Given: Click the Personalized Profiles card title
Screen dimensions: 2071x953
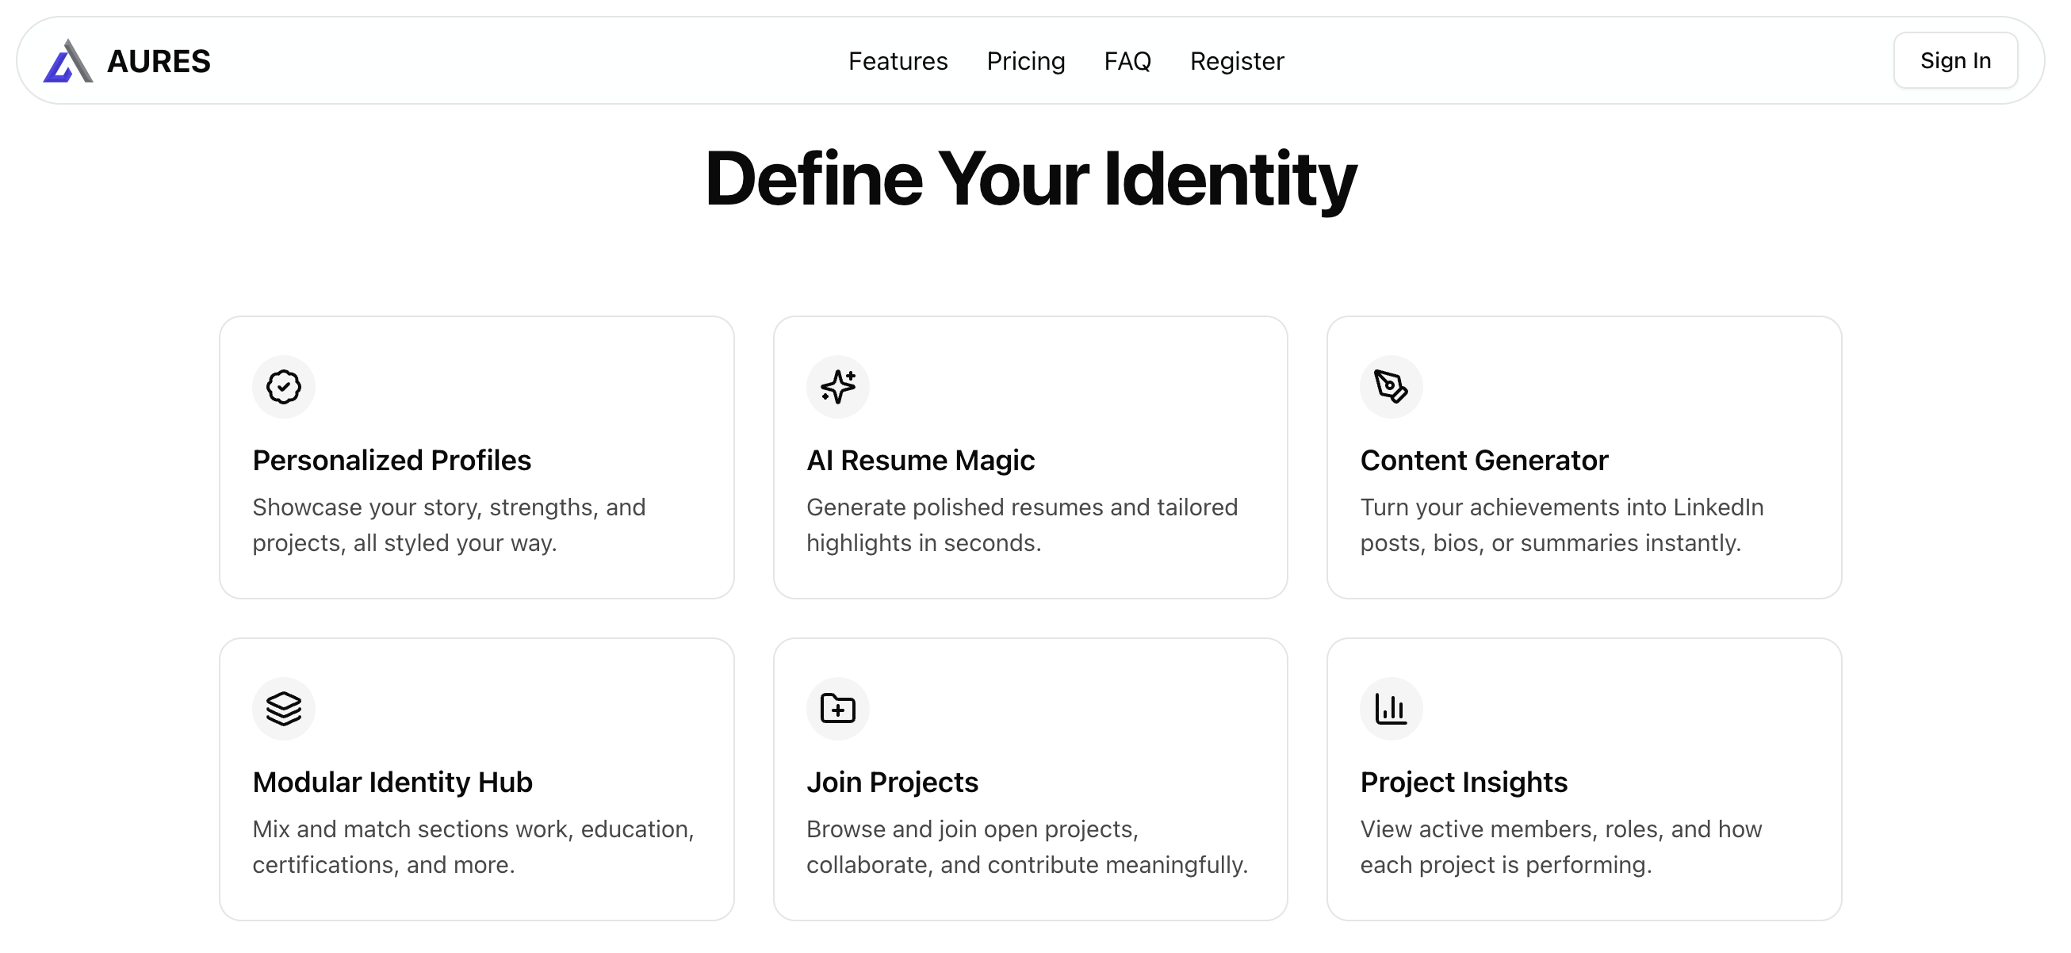Looking at the screenshot, I should click(392, 460).
